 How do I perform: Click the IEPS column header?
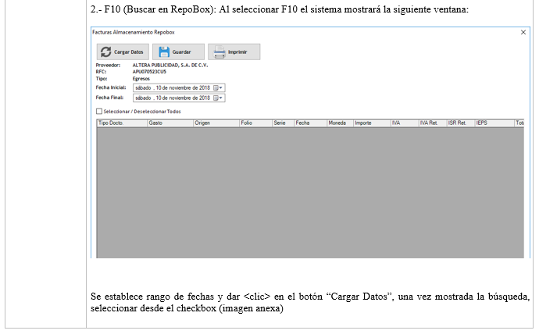(494, 123)
